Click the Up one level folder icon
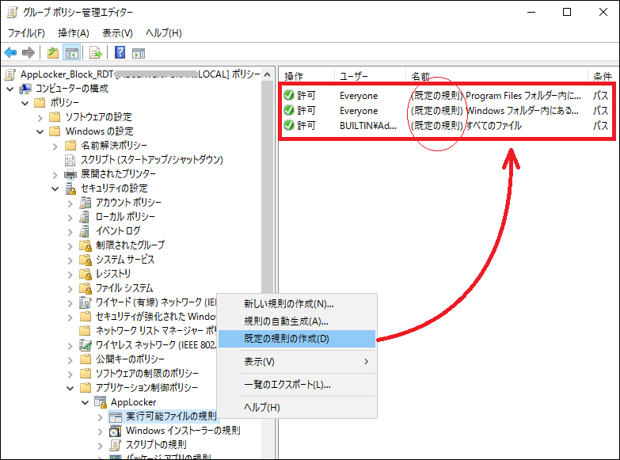The height and width of the screenshot is (460, 620). tap(52, 53)
